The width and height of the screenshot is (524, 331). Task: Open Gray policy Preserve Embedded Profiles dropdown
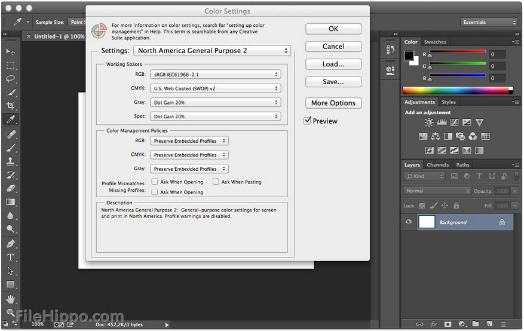(x=189, y=169)
